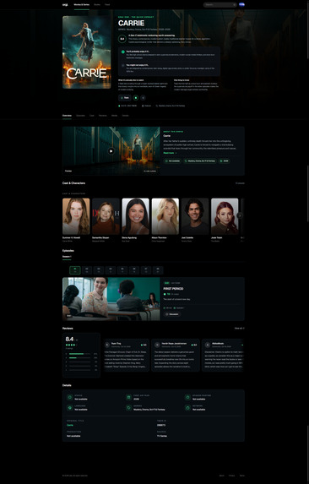Open the user avatar menu
309x484 pixels.
pyautogui.click(x=241, y=4)
